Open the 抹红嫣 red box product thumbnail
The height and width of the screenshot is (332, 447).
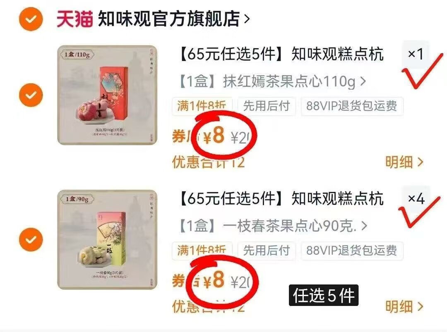tap(107, 95)
